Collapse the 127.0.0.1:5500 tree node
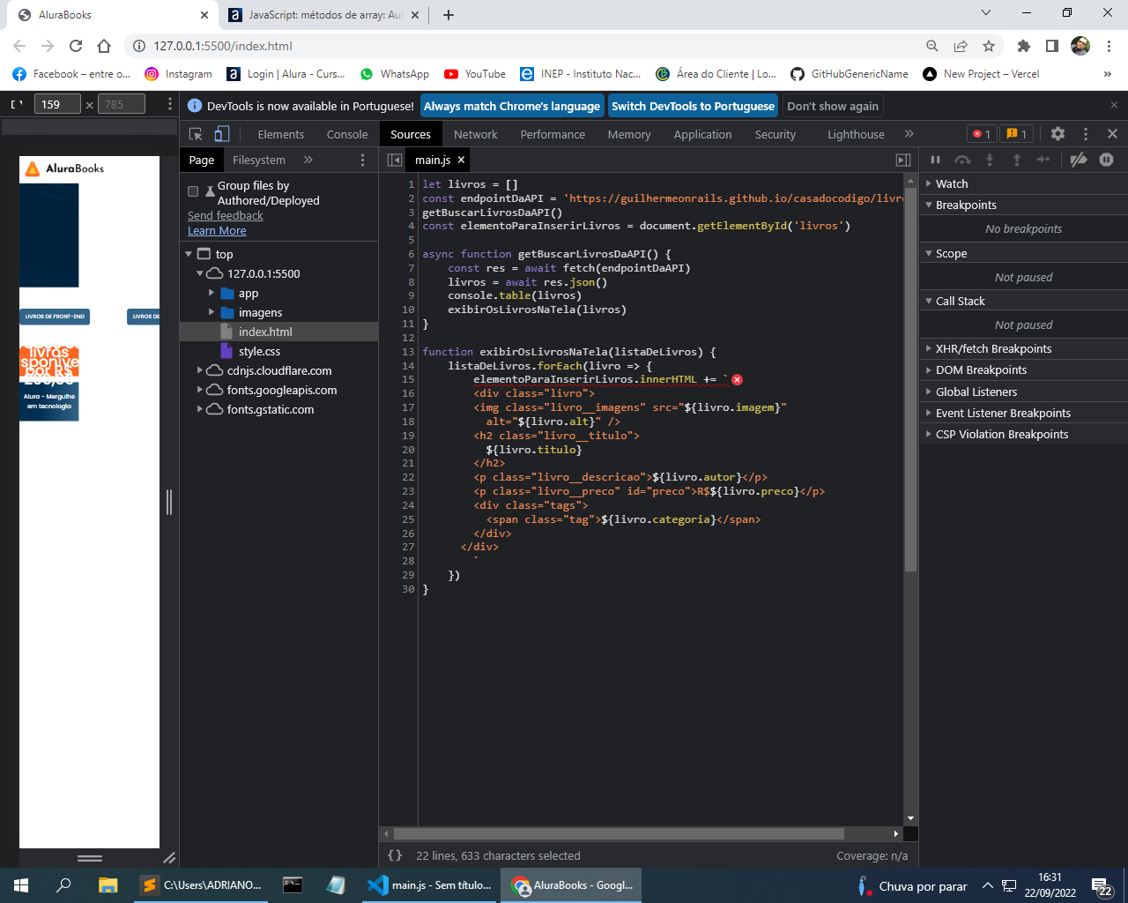Image resolution: width=1128 pixels, height=903 pixels. click(200, 273)
